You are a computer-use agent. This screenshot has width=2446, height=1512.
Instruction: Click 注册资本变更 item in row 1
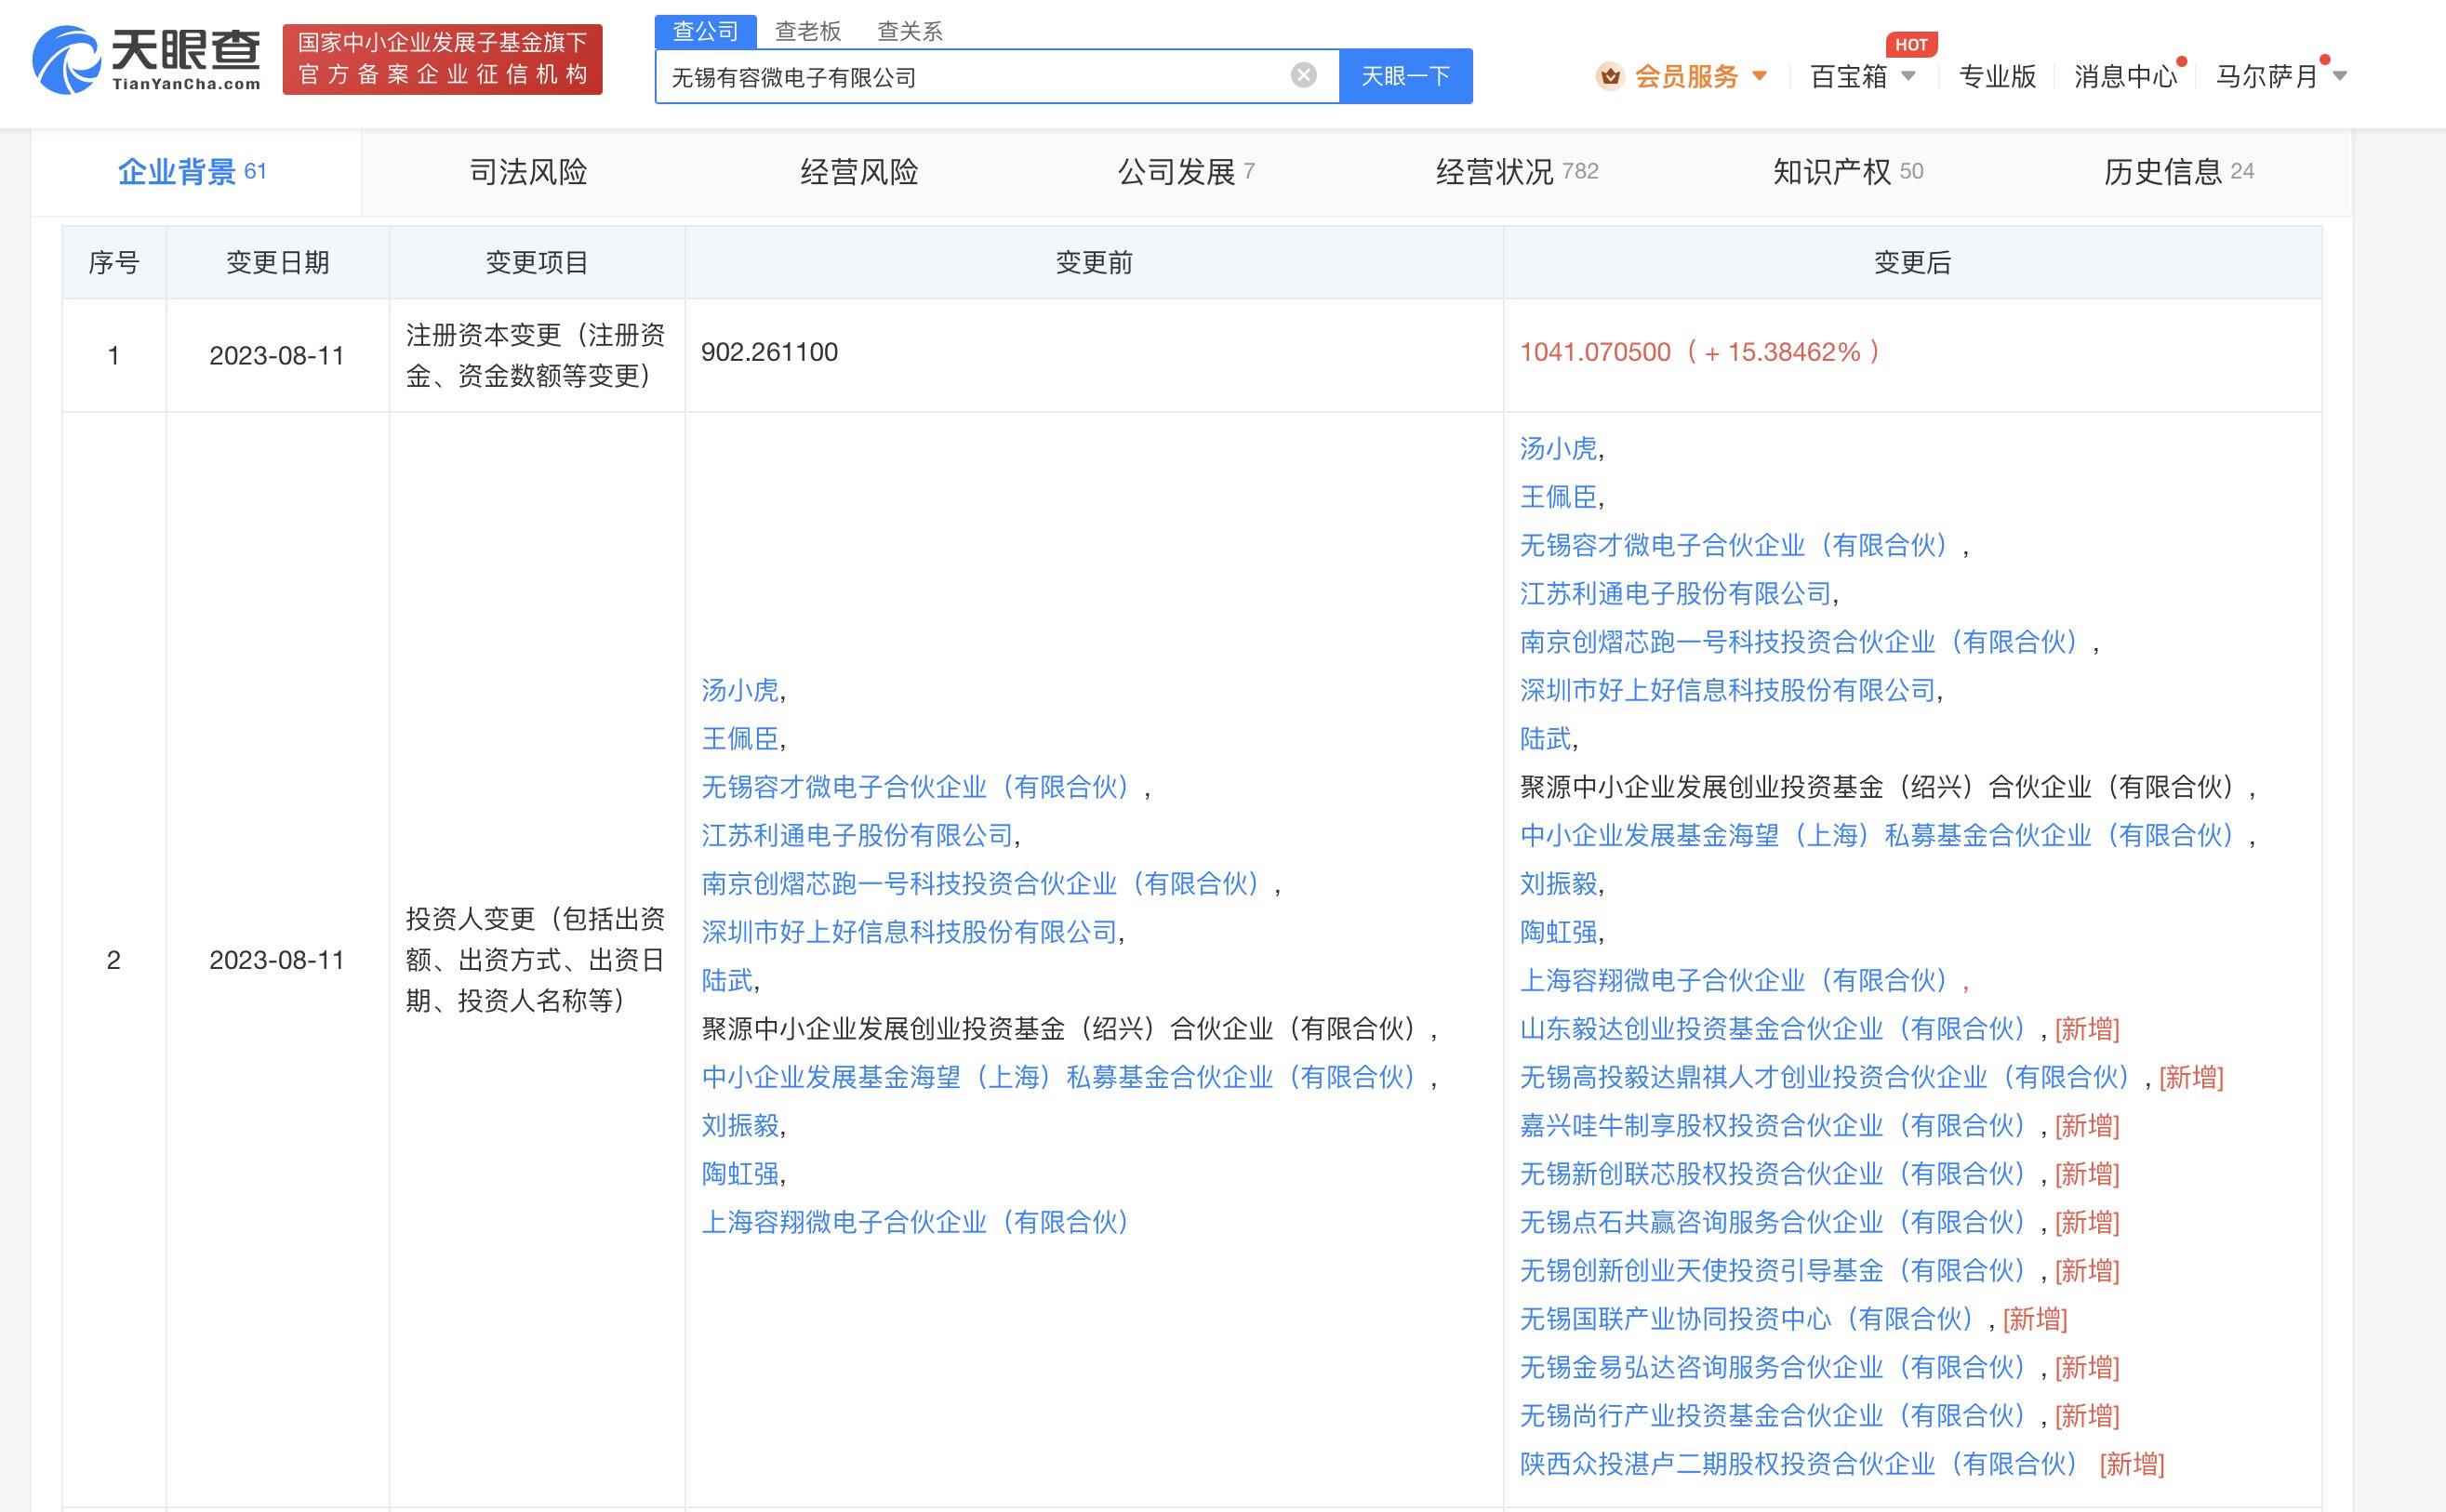tap(535, 355)
